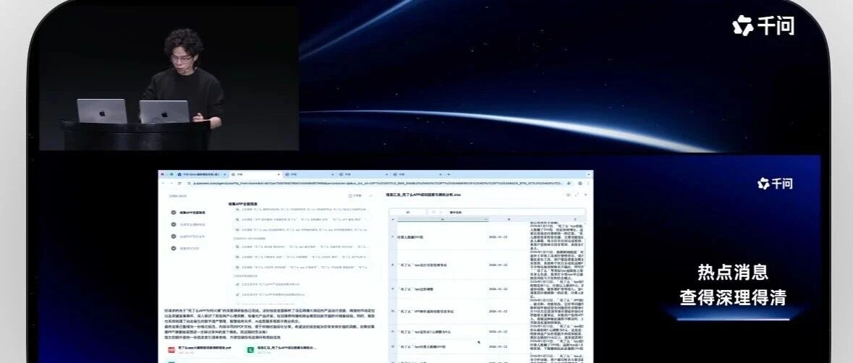Switch to the first tab with the long title

coord(200,174)
